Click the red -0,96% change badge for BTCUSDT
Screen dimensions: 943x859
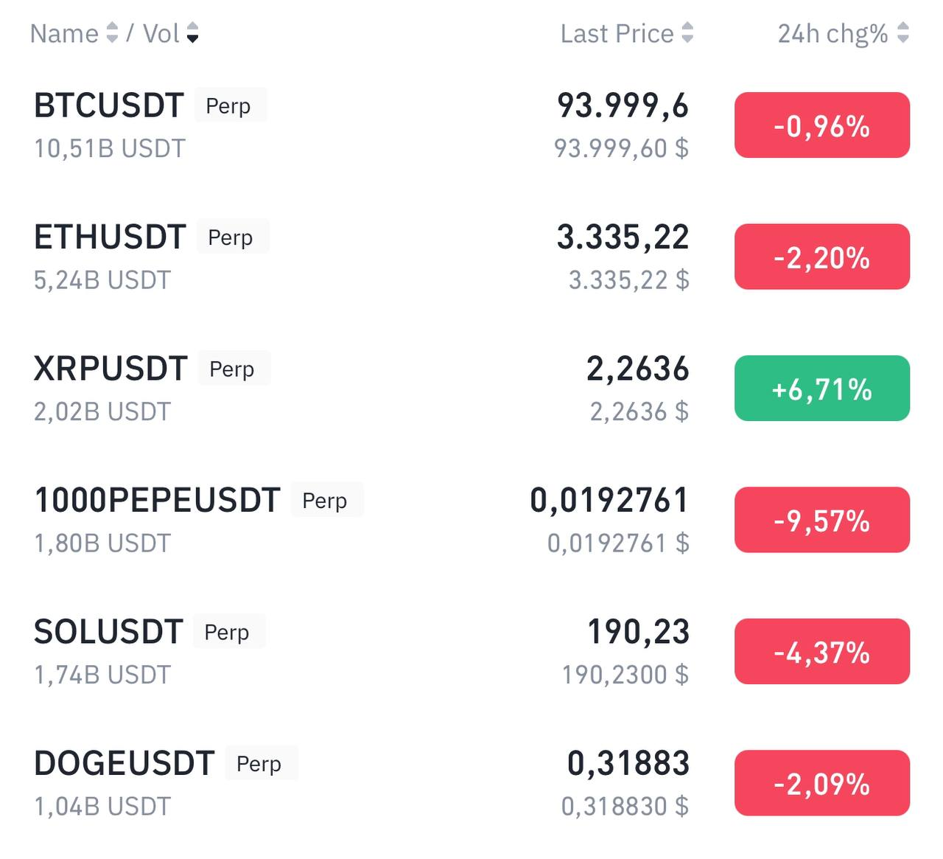click(x=821, y=125)
